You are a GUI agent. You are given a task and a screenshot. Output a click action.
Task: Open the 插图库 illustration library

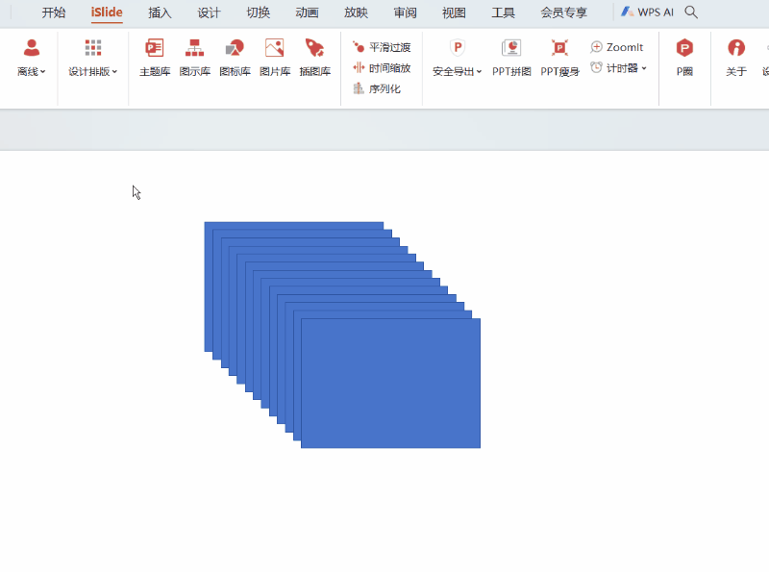coord(315,58)
